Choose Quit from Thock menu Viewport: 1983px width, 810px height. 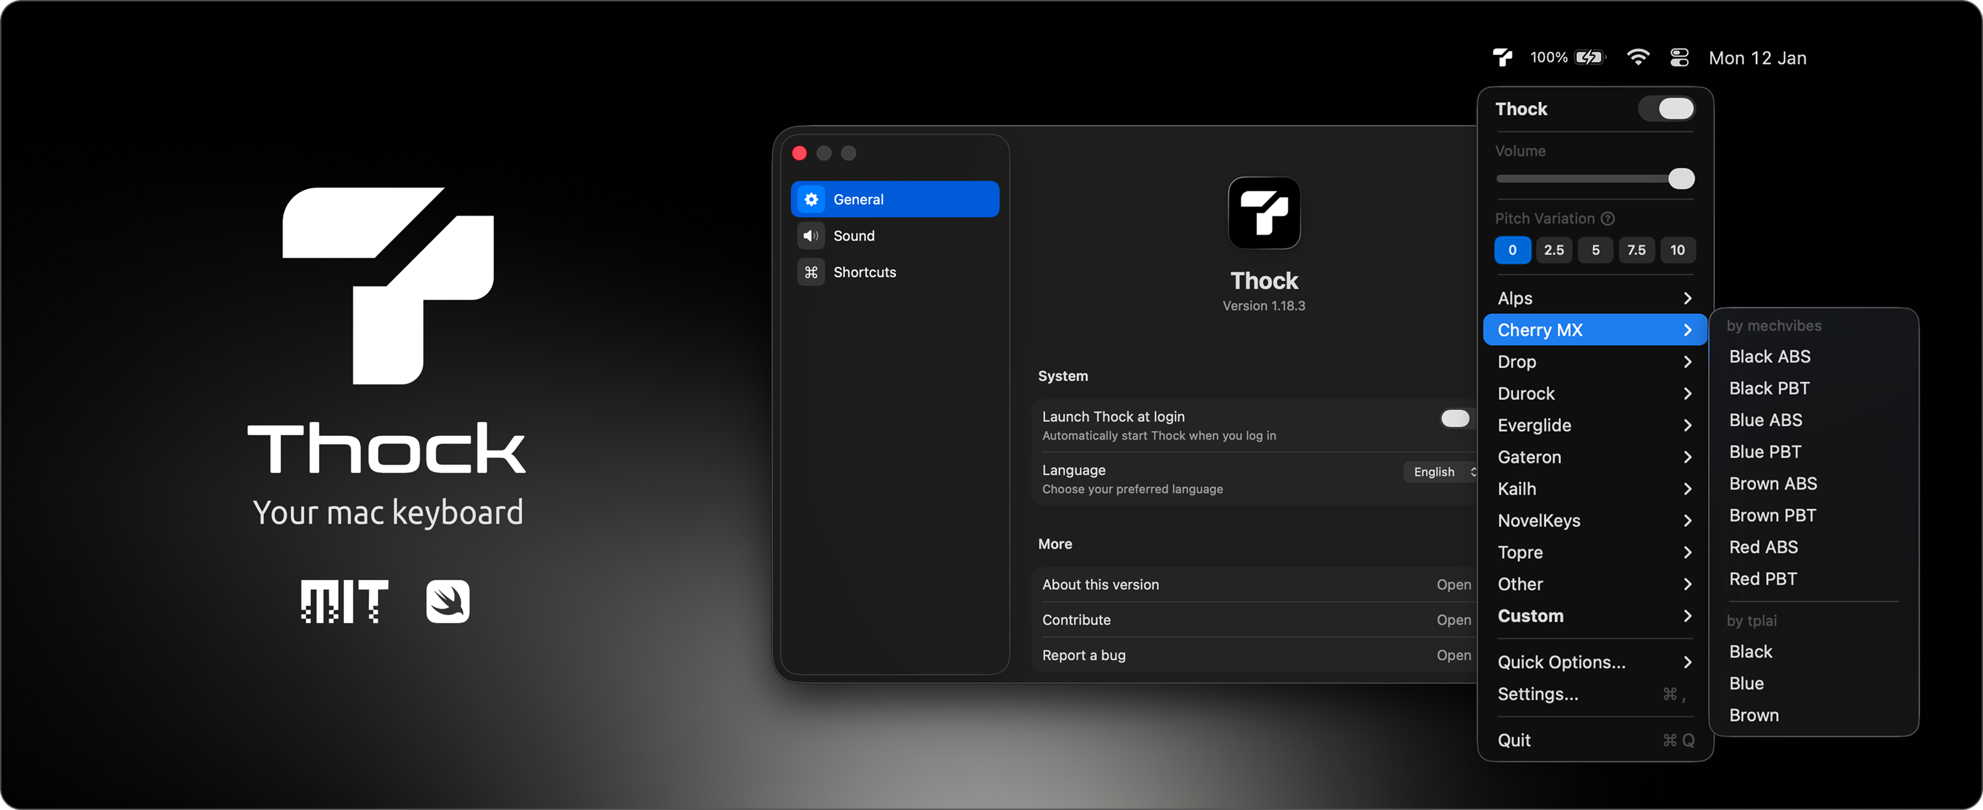pos(1594,740)
